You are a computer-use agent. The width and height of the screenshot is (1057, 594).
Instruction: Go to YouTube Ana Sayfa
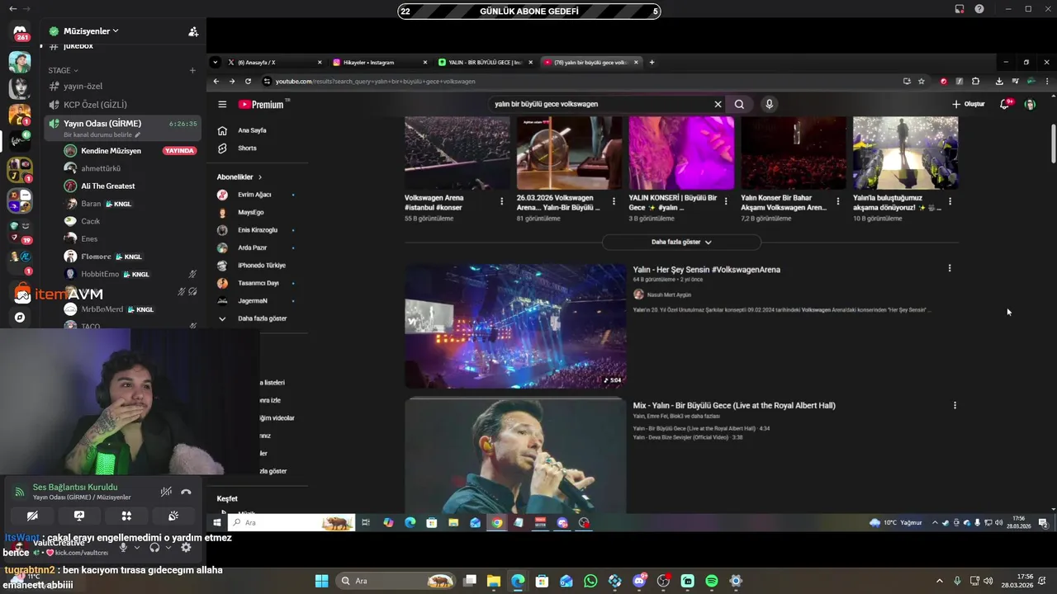[x=252, y=130]
